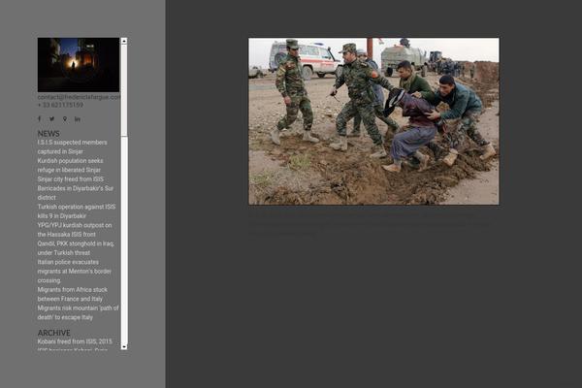Open 'I.S.I.S suspected members captured in Sinjar'

pos(73,147)
